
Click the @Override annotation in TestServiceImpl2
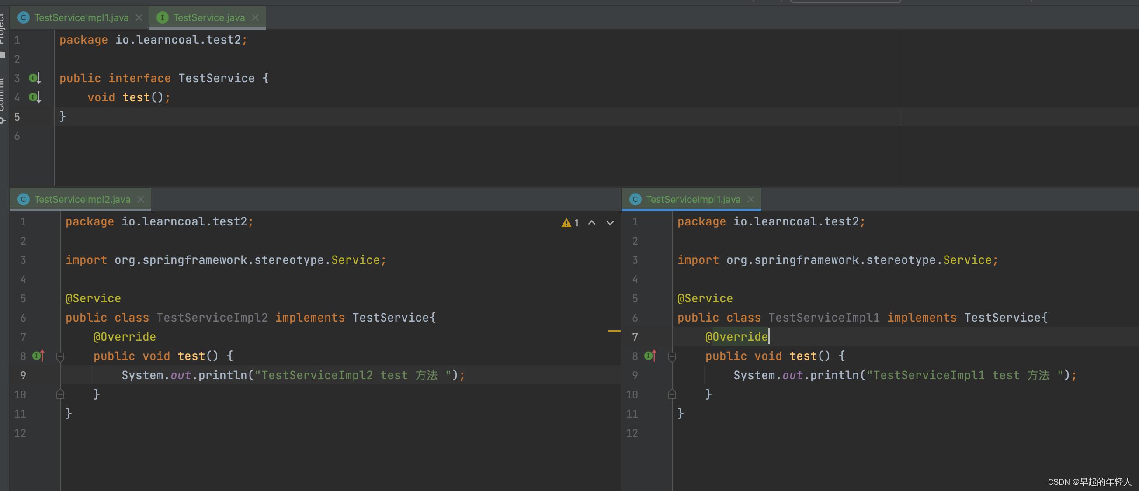(x=124, y=337)
